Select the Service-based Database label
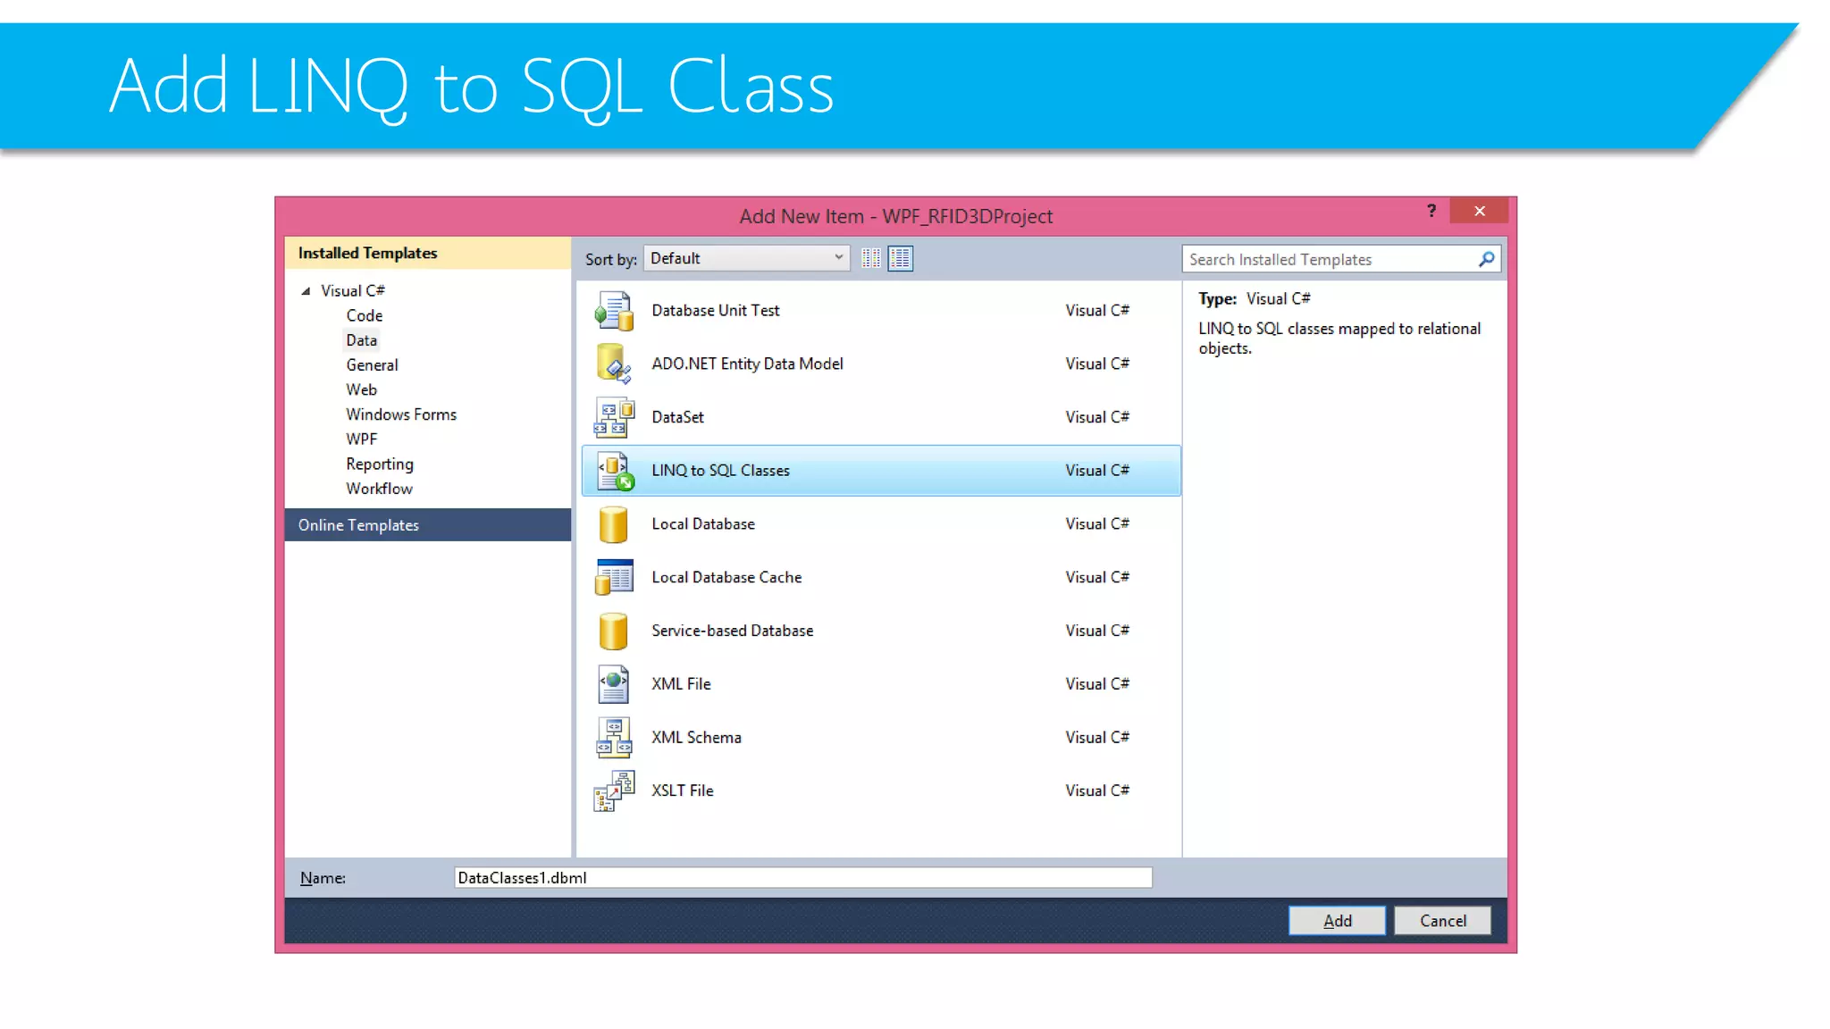The height and width of the screenshot is (1029, 1830). point(732,631)
